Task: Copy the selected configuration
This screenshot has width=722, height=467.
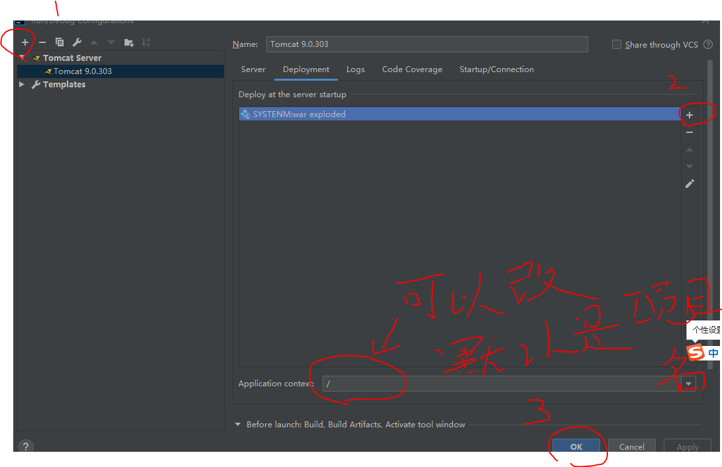Action: click(x=60, y=42)
